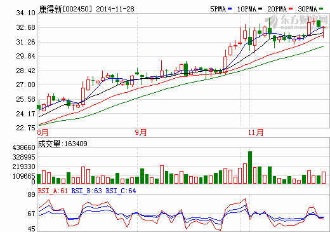Click the 31.26 price axis label
The height and width of the screenshot is (232, 330).
25,42
